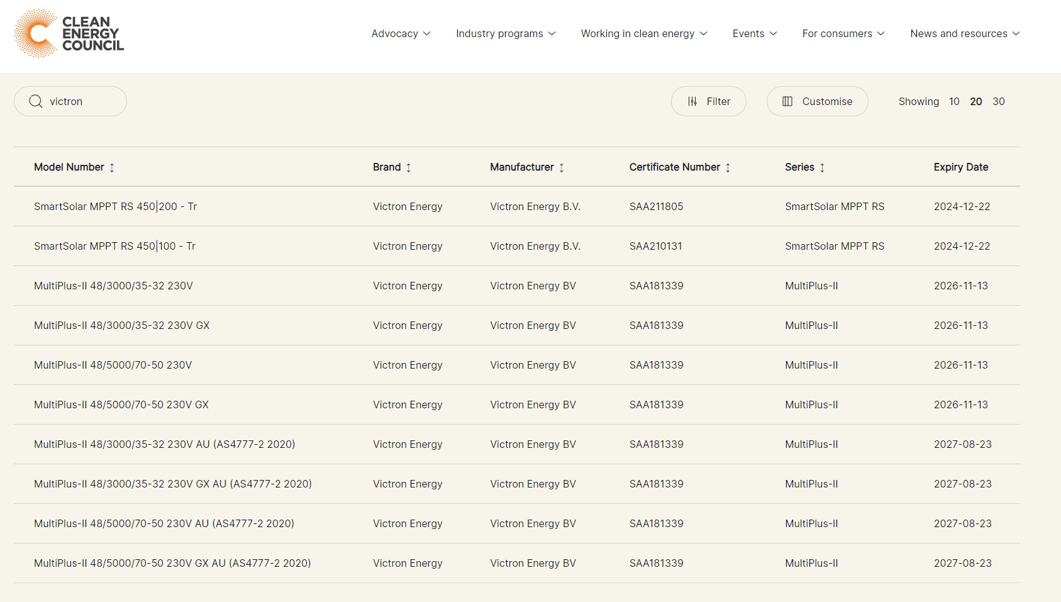Screen dimensions: 1061x602
Task: Expand the Advocacy menu chevron
Action: click(x=427, y=33)
